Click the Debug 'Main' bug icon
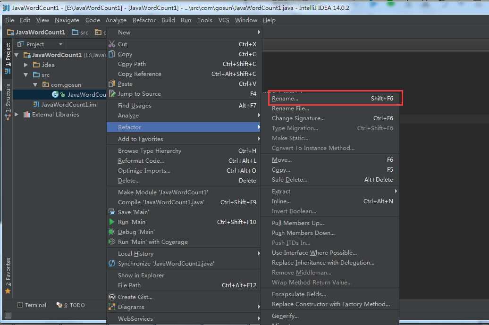The width and height of the screenshot is (489, 325). (112, 232)
